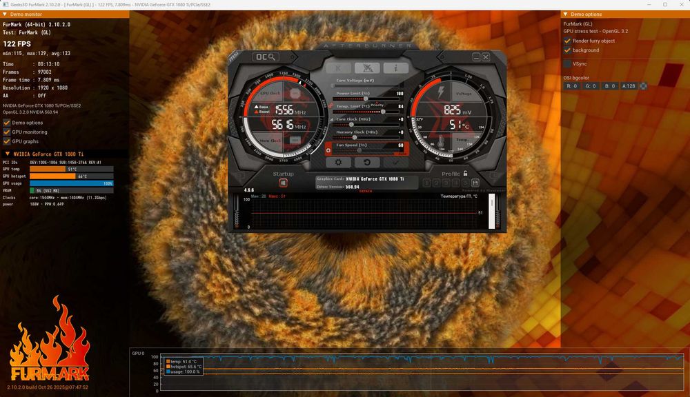
Task: Click the link icon beside Temp. Limit
Action: click(x=331, y=106)
